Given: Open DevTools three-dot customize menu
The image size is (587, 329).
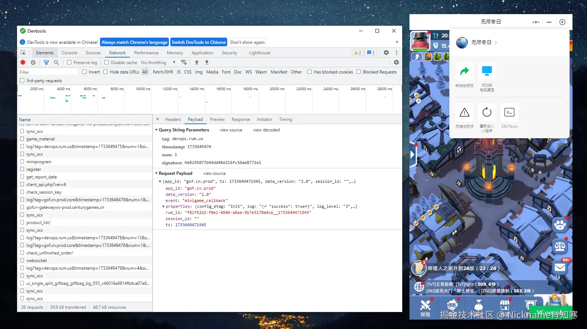Looking at the screenshot, I should (x=396, y=52).
